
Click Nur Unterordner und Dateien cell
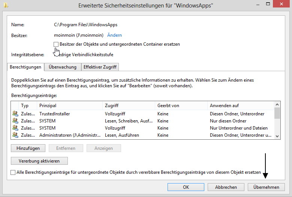coord(238,128)
